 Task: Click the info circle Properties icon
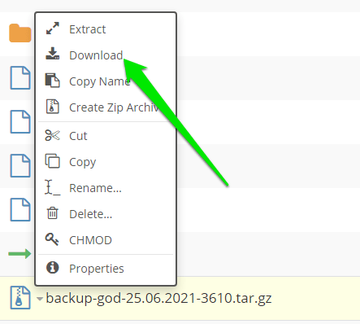coord(53,268)
